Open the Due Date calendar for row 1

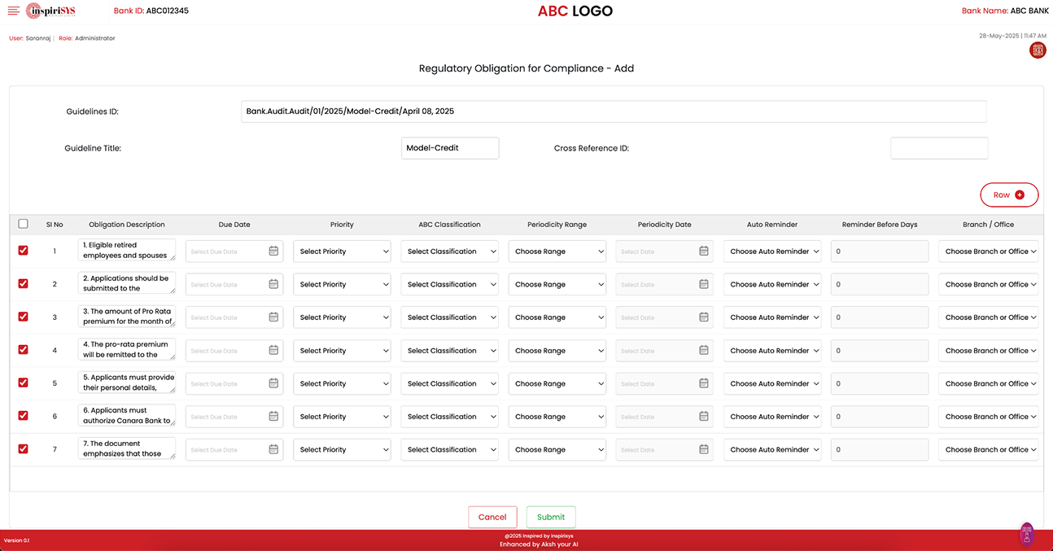pos(273,251)
